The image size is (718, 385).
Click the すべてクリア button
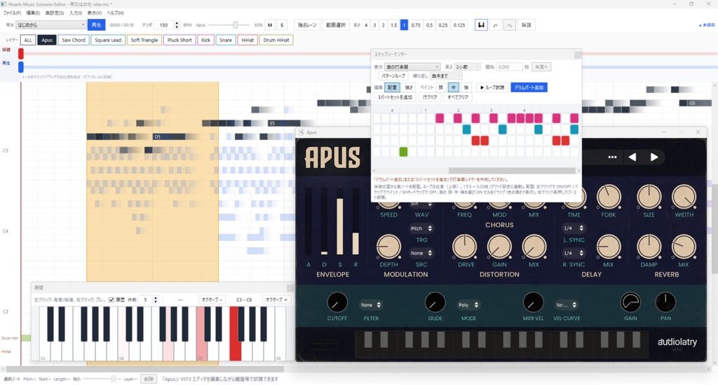pyautogui.click(x=458, y=97)
